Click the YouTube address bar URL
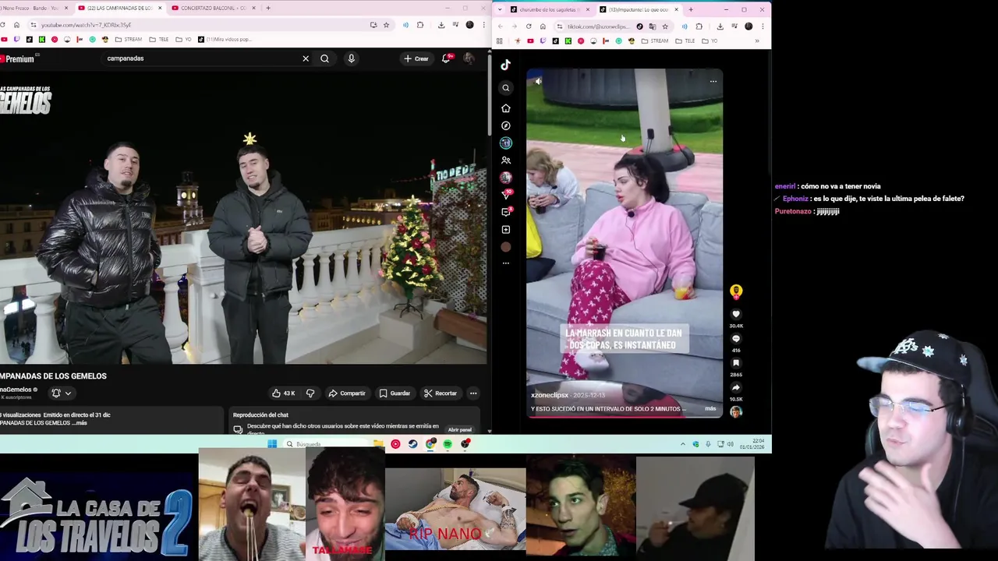 pyautogui.click(x=85, y=25)
